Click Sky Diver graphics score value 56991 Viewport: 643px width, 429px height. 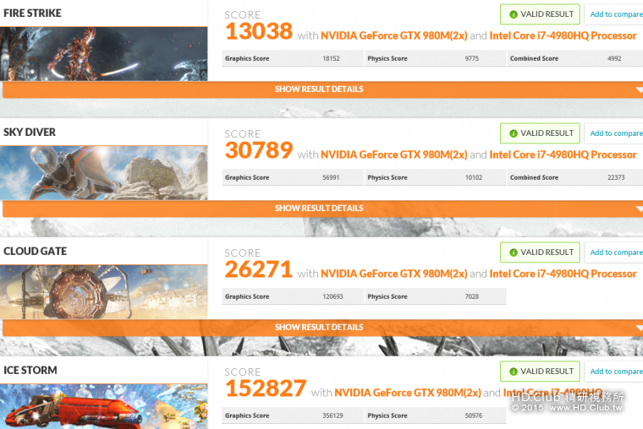point(331,177)
